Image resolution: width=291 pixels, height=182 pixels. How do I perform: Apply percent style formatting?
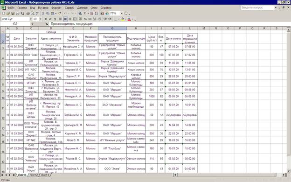(x=85, y=19)
